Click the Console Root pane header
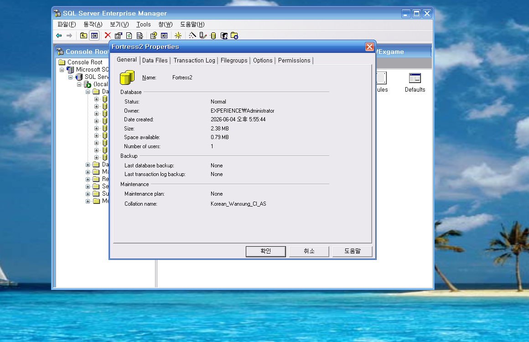The width and height of the screenshot is (529, 342). (x=82, y=52)
